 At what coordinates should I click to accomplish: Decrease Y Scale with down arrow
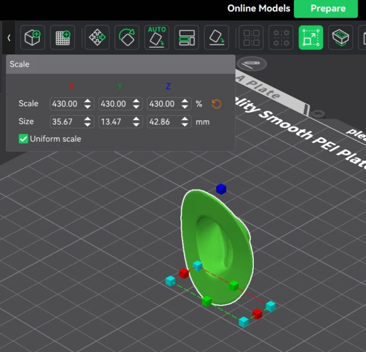tap(136, 107)
